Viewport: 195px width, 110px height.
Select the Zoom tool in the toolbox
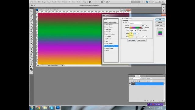tap(31, 64)
